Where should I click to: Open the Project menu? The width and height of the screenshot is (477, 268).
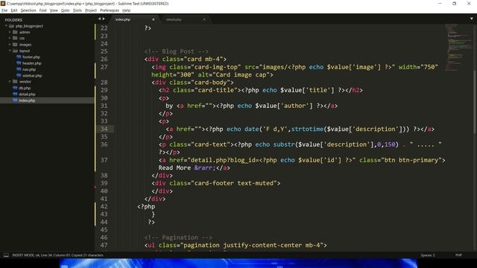point(91,10)
